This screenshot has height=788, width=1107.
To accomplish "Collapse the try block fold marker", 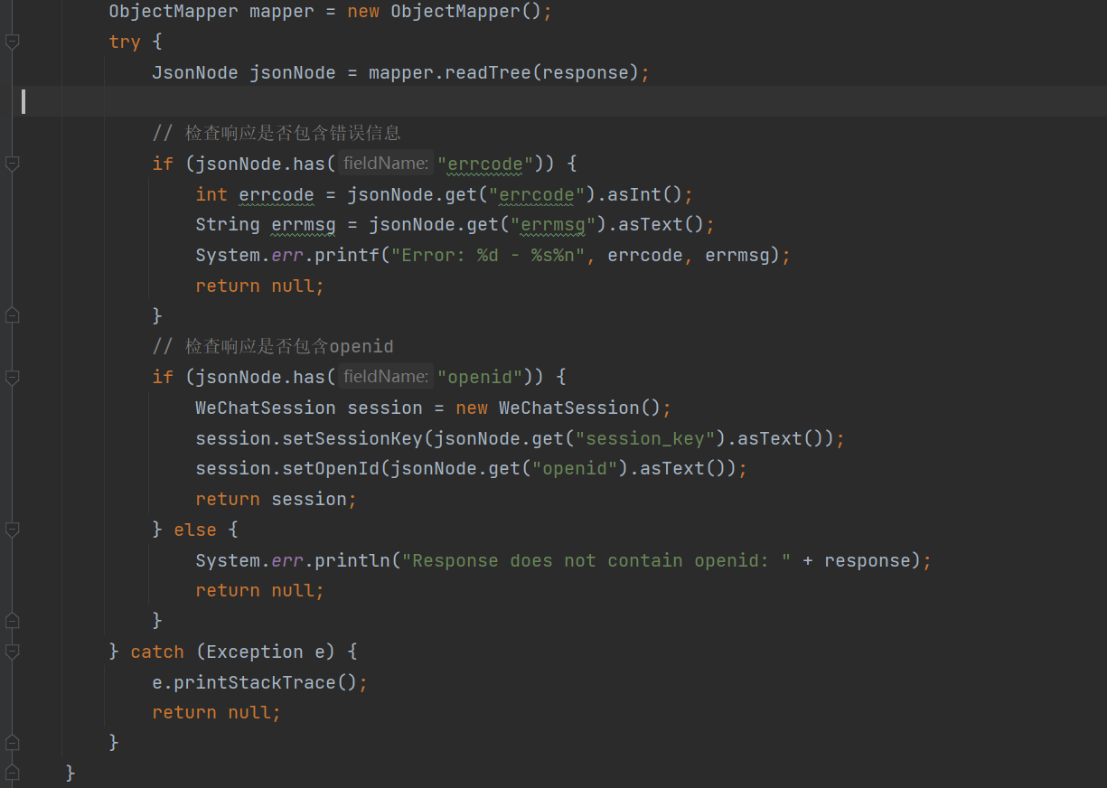I will (12, 42).
